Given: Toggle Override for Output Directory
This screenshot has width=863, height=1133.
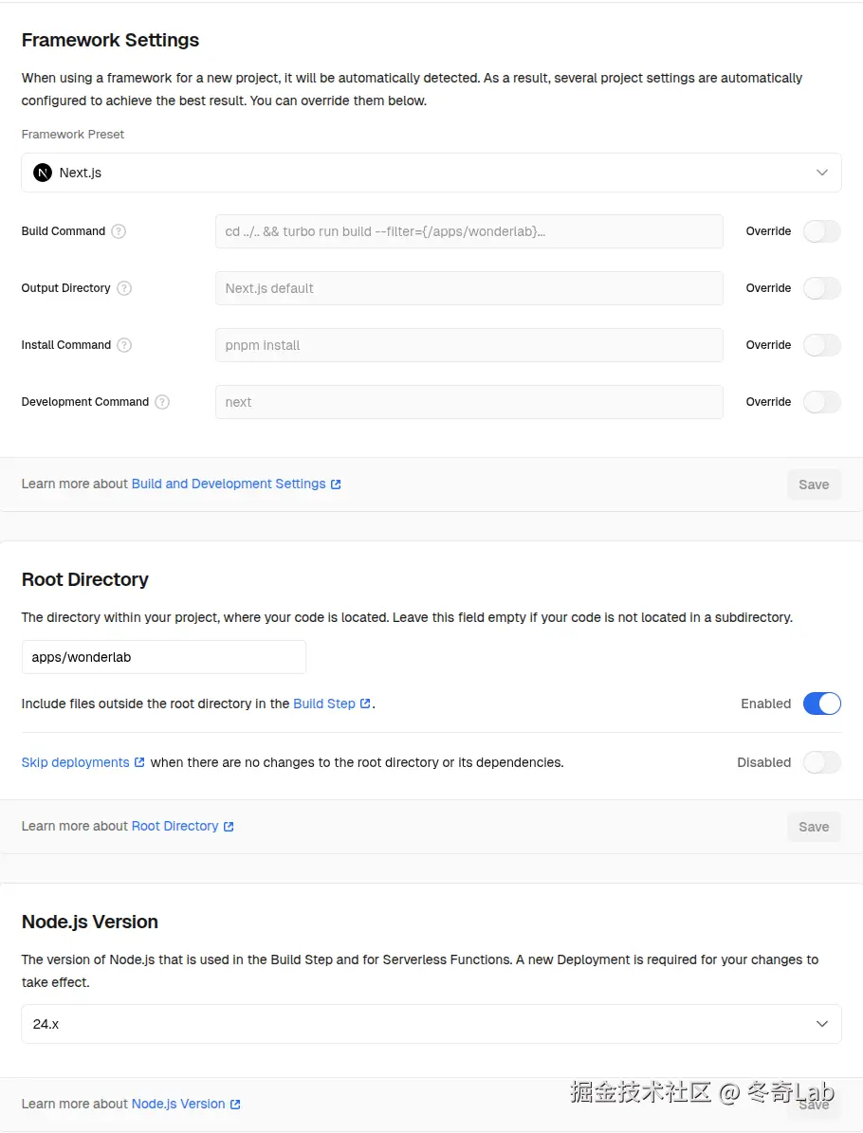Looking at the screenshot, I should click(x=821, y=288).
